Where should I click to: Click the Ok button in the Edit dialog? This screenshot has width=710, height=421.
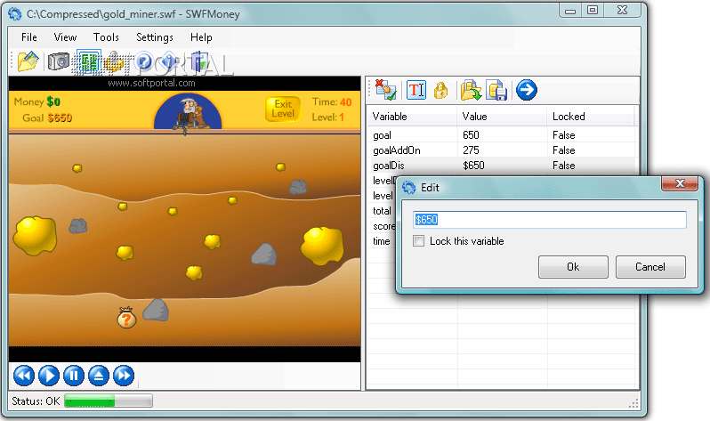click(x=573, y=267)
